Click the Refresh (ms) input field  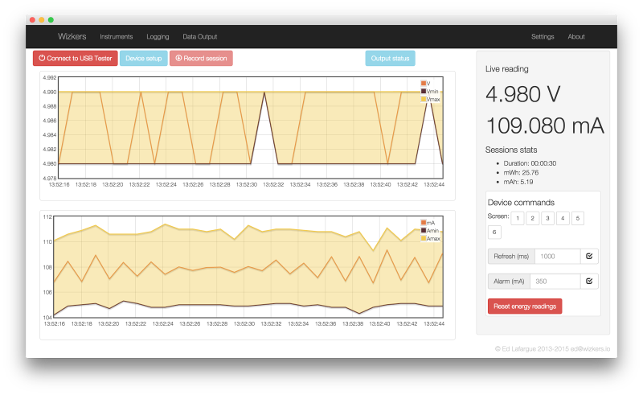(x=558, y=256)
